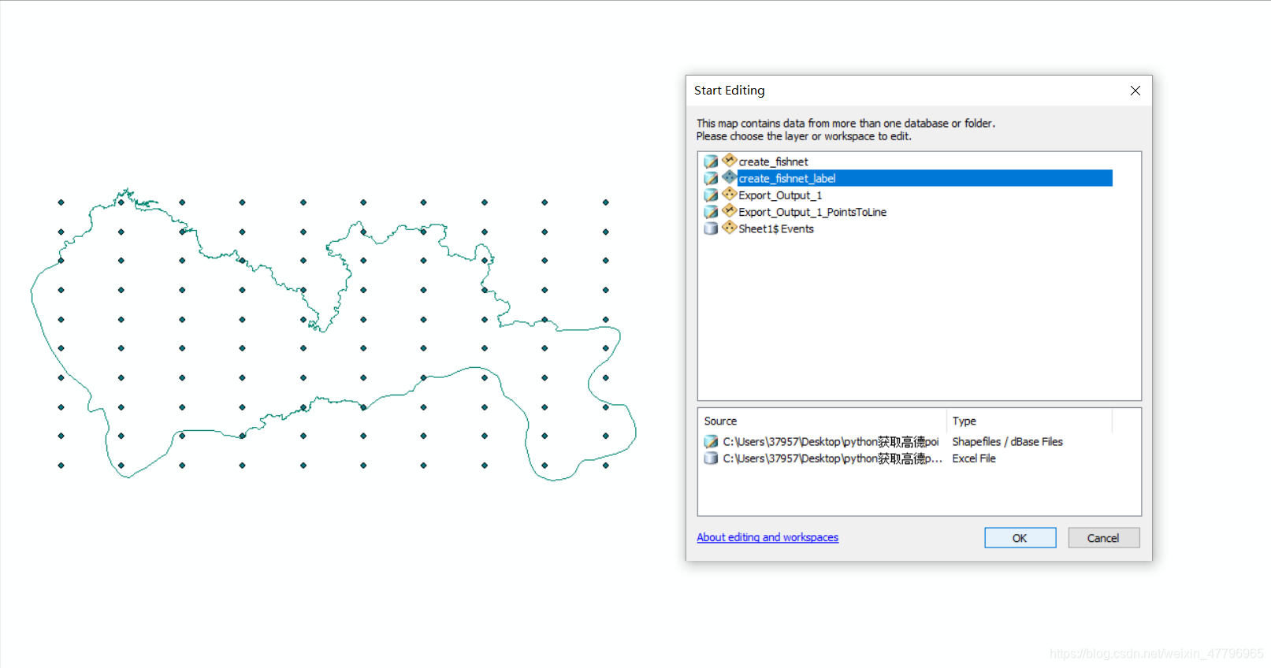Click the Shapefiles / dBase Files type cell
Image resolution: width=1271 pixels, height=668 pixels.
(x=1007, y=441)
